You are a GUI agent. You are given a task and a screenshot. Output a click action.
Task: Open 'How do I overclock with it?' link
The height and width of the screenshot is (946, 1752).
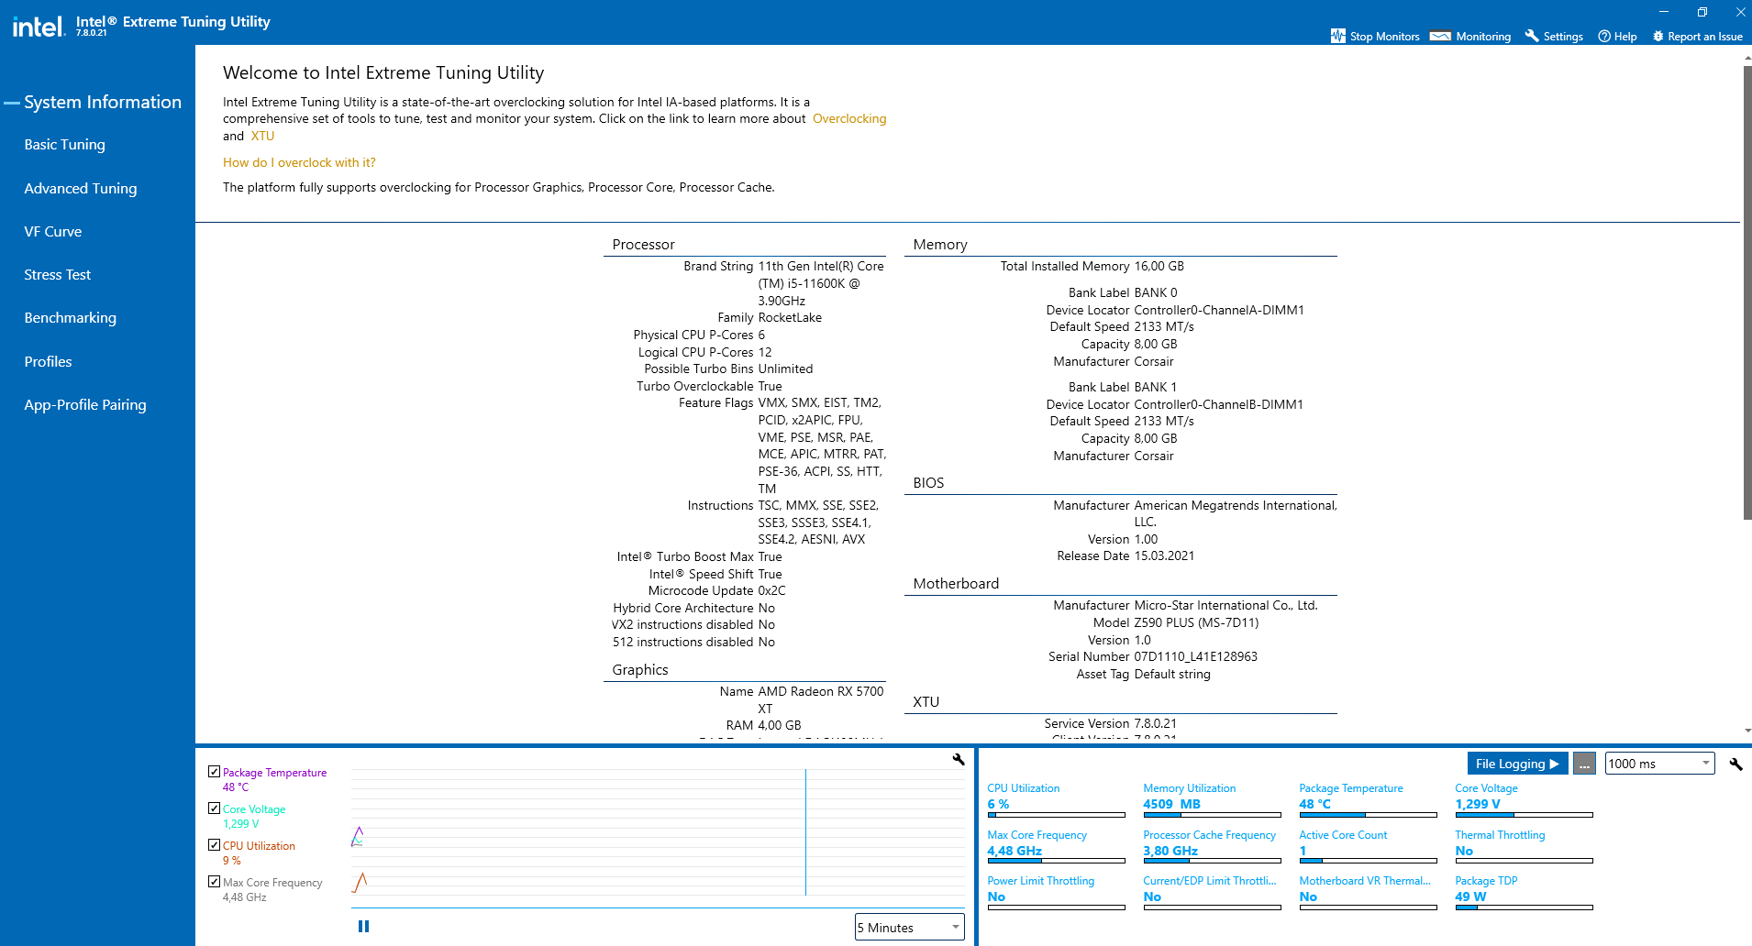click(299, 162)
